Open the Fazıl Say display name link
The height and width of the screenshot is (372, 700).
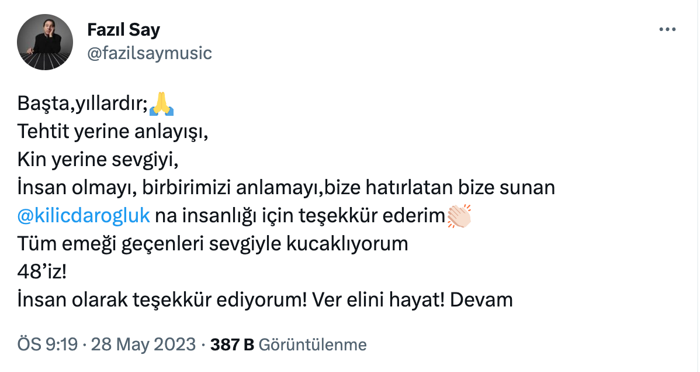tap(123, 29)
